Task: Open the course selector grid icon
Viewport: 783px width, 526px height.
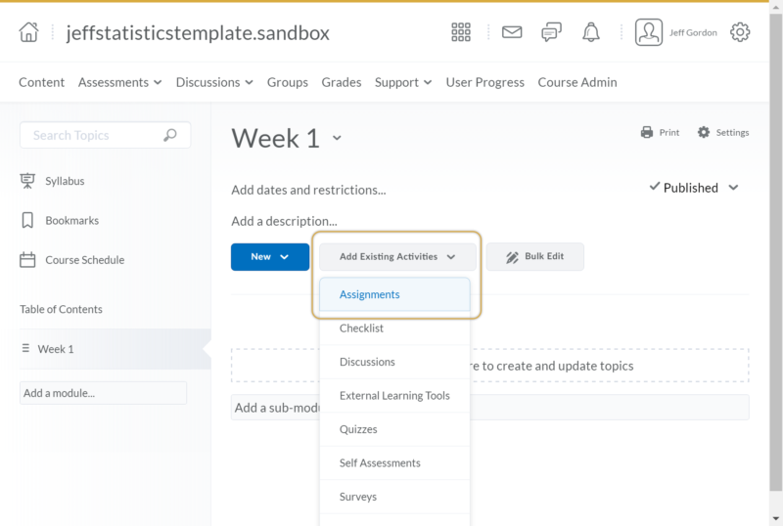Action: point(460,32)
